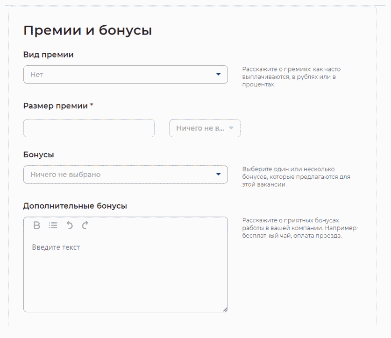Insert a bulleted list in the editor
391x338 pixels.
coord(53,225)
